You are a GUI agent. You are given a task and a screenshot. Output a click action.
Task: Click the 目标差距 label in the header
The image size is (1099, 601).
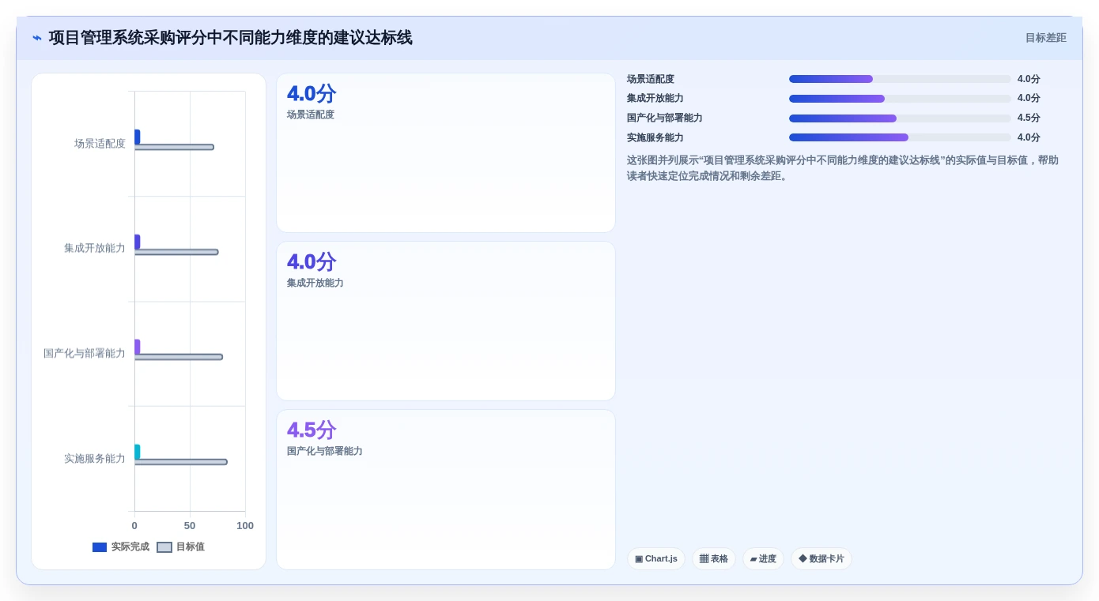1045,38
